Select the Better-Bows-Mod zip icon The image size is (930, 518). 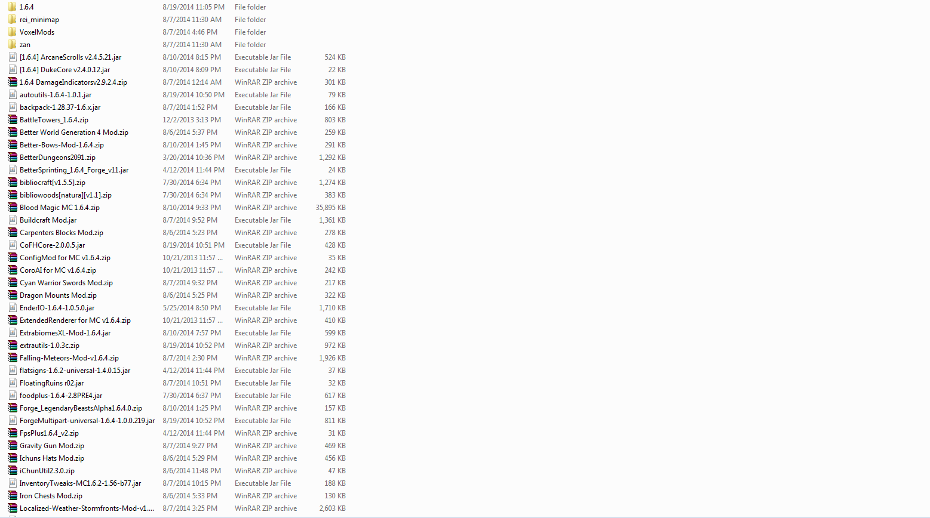pyautogui.click(x=12, y=145)
